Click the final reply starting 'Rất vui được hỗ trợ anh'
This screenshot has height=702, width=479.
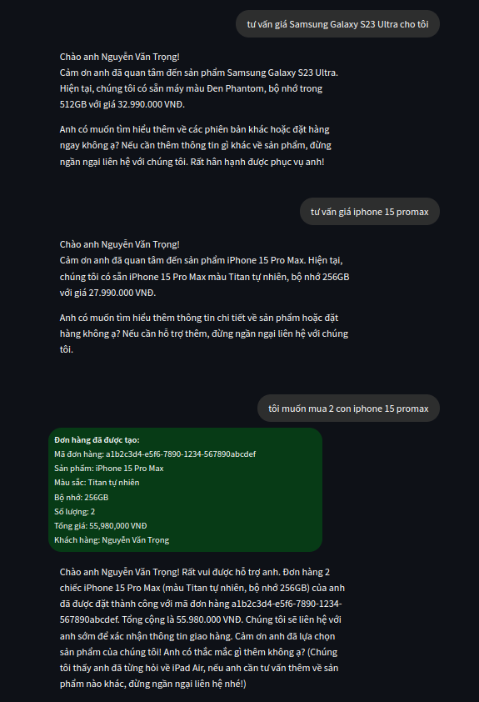tap(202, 628)
